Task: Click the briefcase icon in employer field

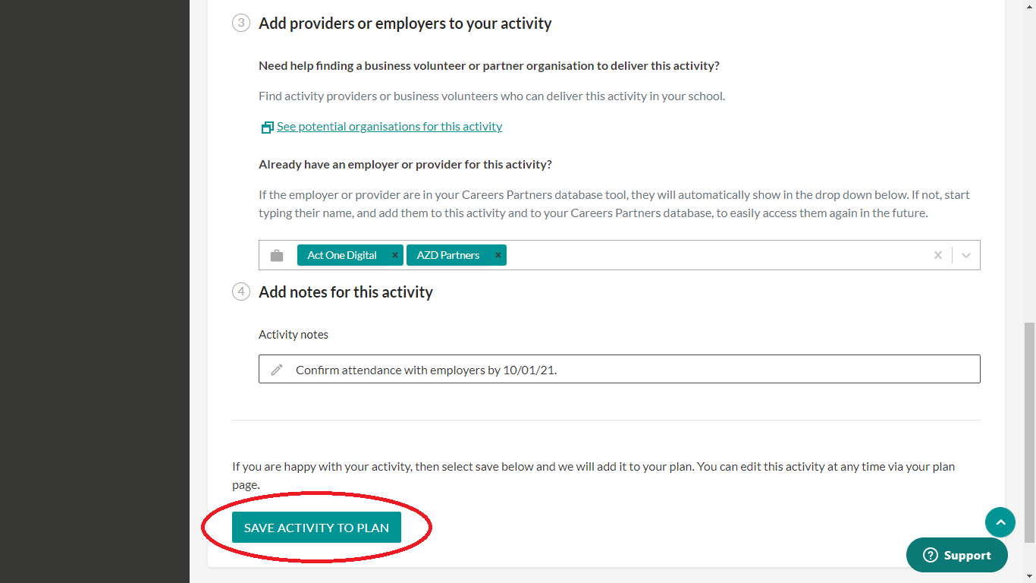Action: coord(277,256)
